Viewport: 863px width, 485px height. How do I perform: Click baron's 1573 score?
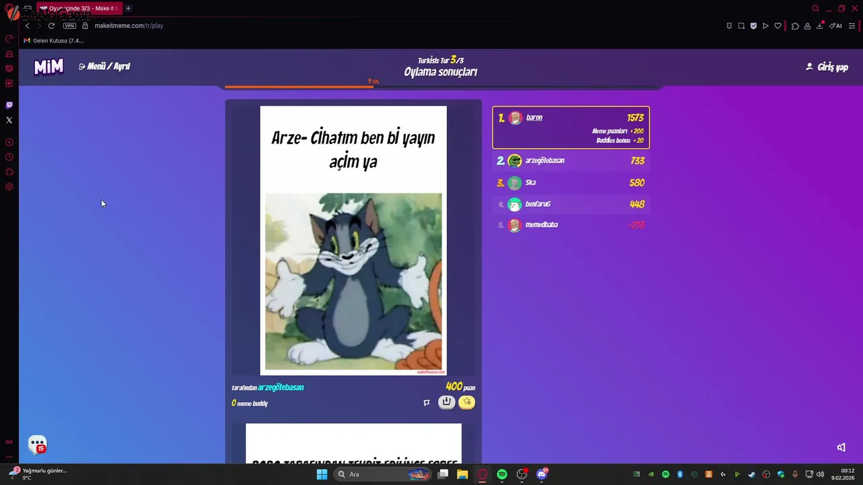(635, 118)
